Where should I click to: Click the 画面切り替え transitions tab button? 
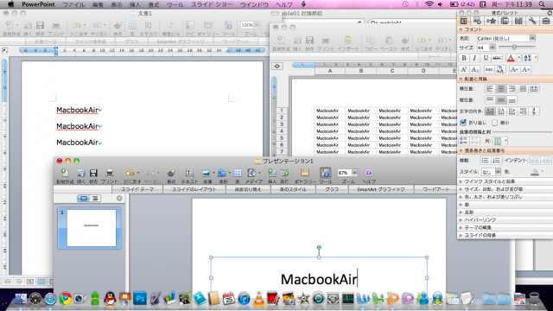(x=248, y=189)
